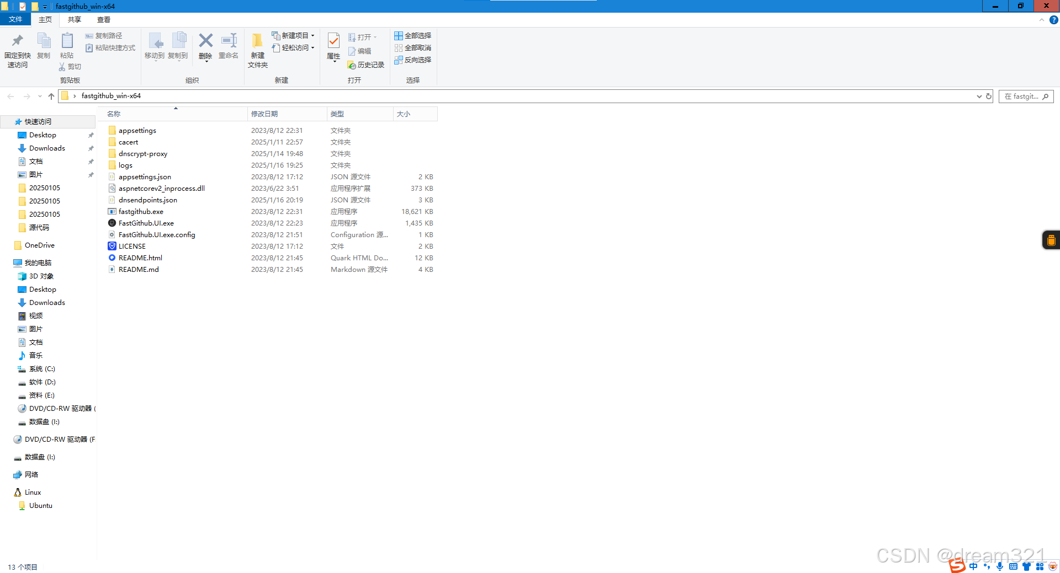This screenshot has height=573, width=1060.
Task: Switch to the 查看 ribbon tab
Action: (103, 19)
